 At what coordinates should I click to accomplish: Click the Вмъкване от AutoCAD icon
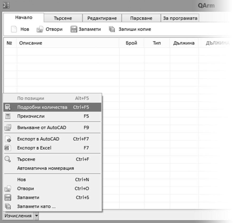pyautogui.click(x=8, y=128)
